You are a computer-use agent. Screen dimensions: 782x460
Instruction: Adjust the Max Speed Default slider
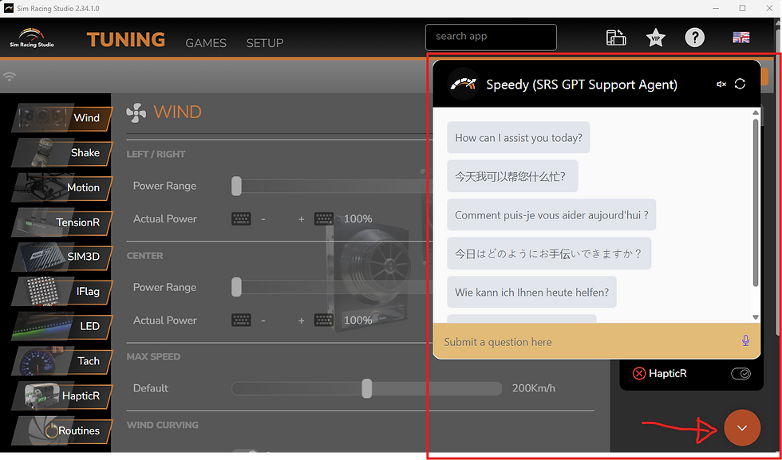367,388
